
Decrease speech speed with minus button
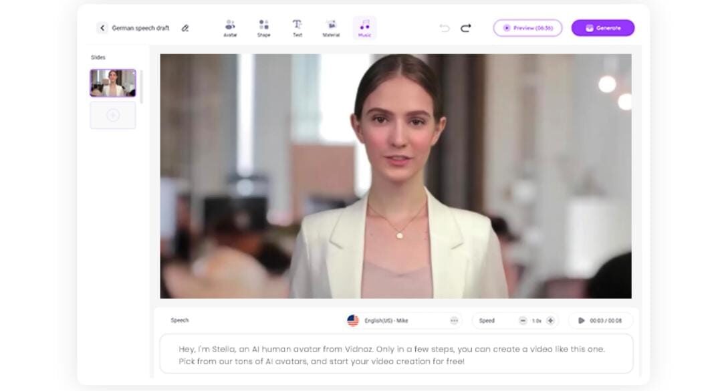523,321
